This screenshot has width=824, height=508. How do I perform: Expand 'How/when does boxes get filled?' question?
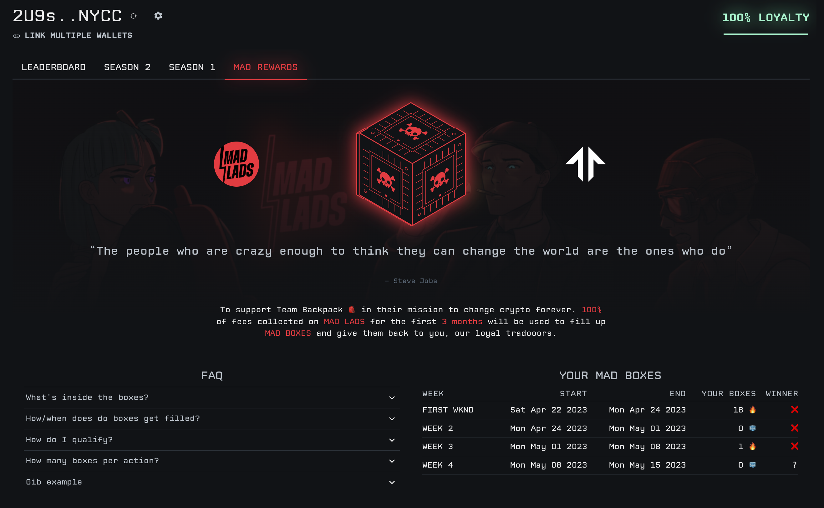point(212,419)
